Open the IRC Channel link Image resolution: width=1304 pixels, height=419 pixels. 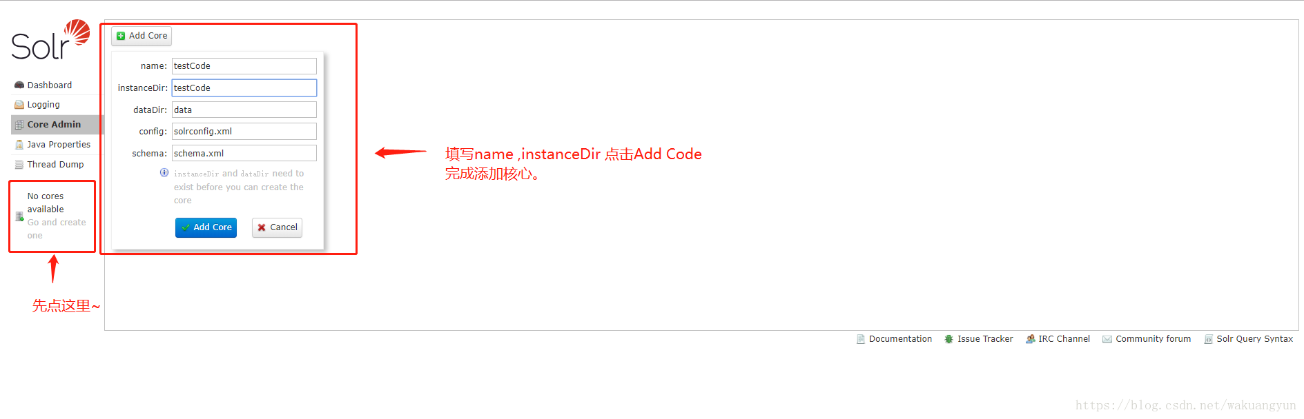click(x=1058, y=339)
